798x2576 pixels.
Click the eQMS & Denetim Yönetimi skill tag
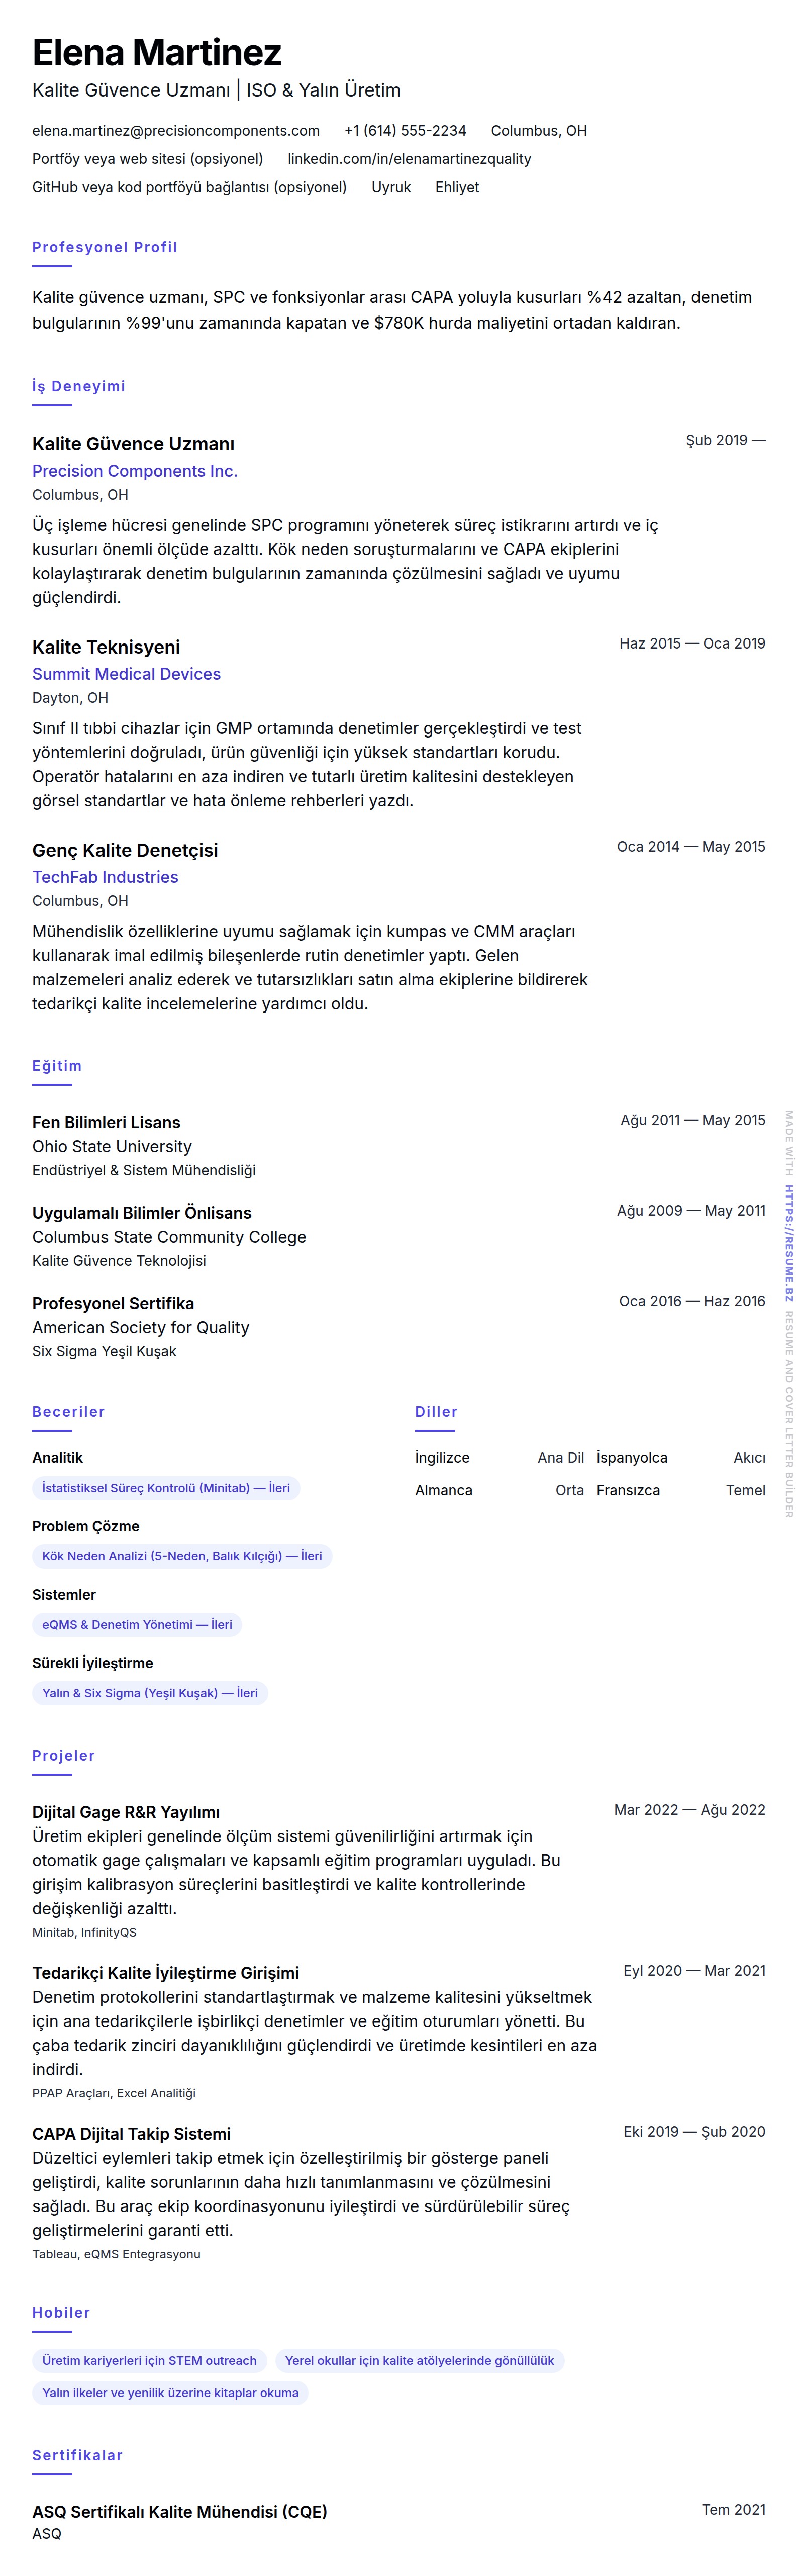click(137, 1624)
